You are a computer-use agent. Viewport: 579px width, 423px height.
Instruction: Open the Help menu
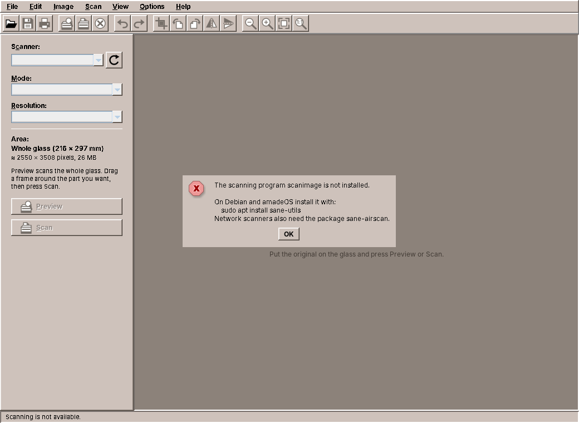[183, 7]
